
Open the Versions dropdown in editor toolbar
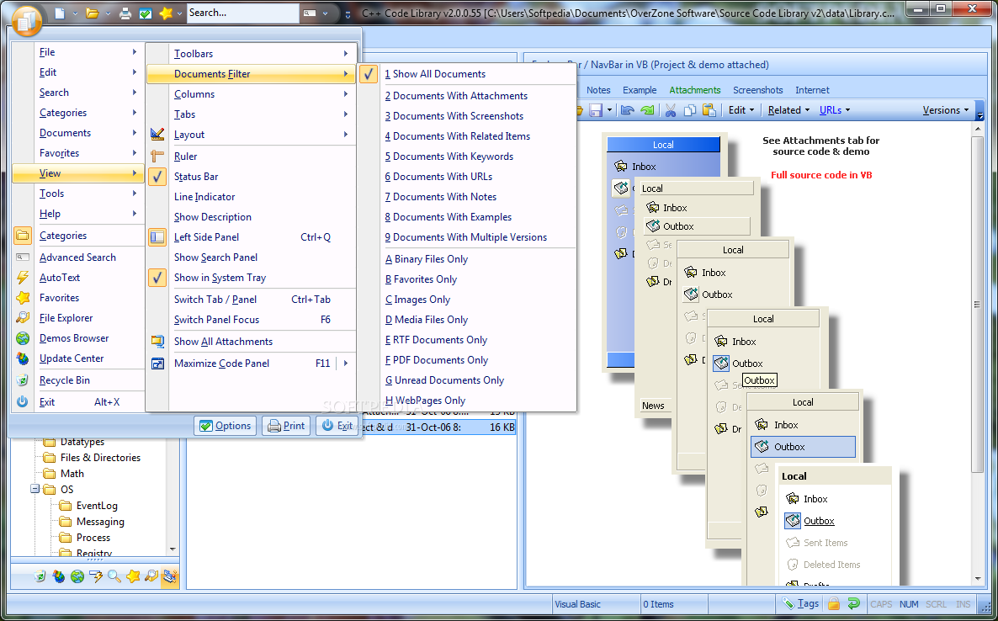click(x=945, y=110)
